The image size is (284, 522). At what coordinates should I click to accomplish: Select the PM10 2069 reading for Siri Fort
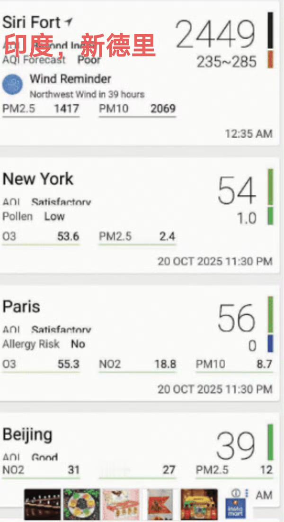pyautogui.click(x=137, y=109)
